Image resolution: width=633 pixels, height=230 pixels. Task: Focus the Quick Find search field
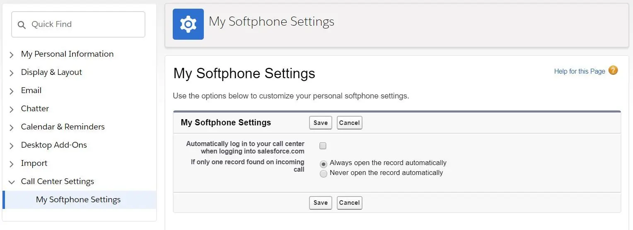pos(78,24)
